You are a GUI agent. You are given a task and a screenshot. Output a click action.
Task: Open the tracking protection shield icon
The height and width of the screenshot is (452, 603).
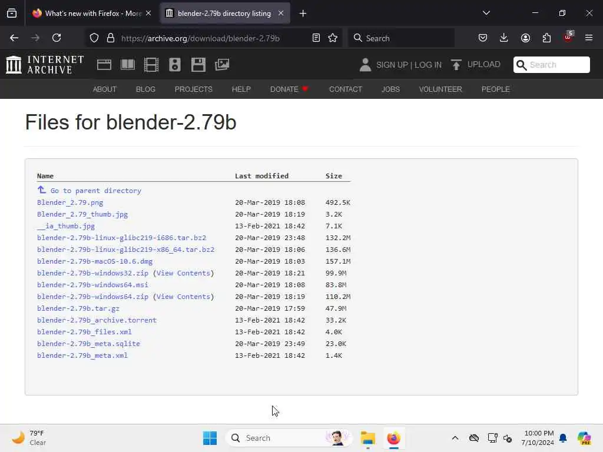pos(94,38)
